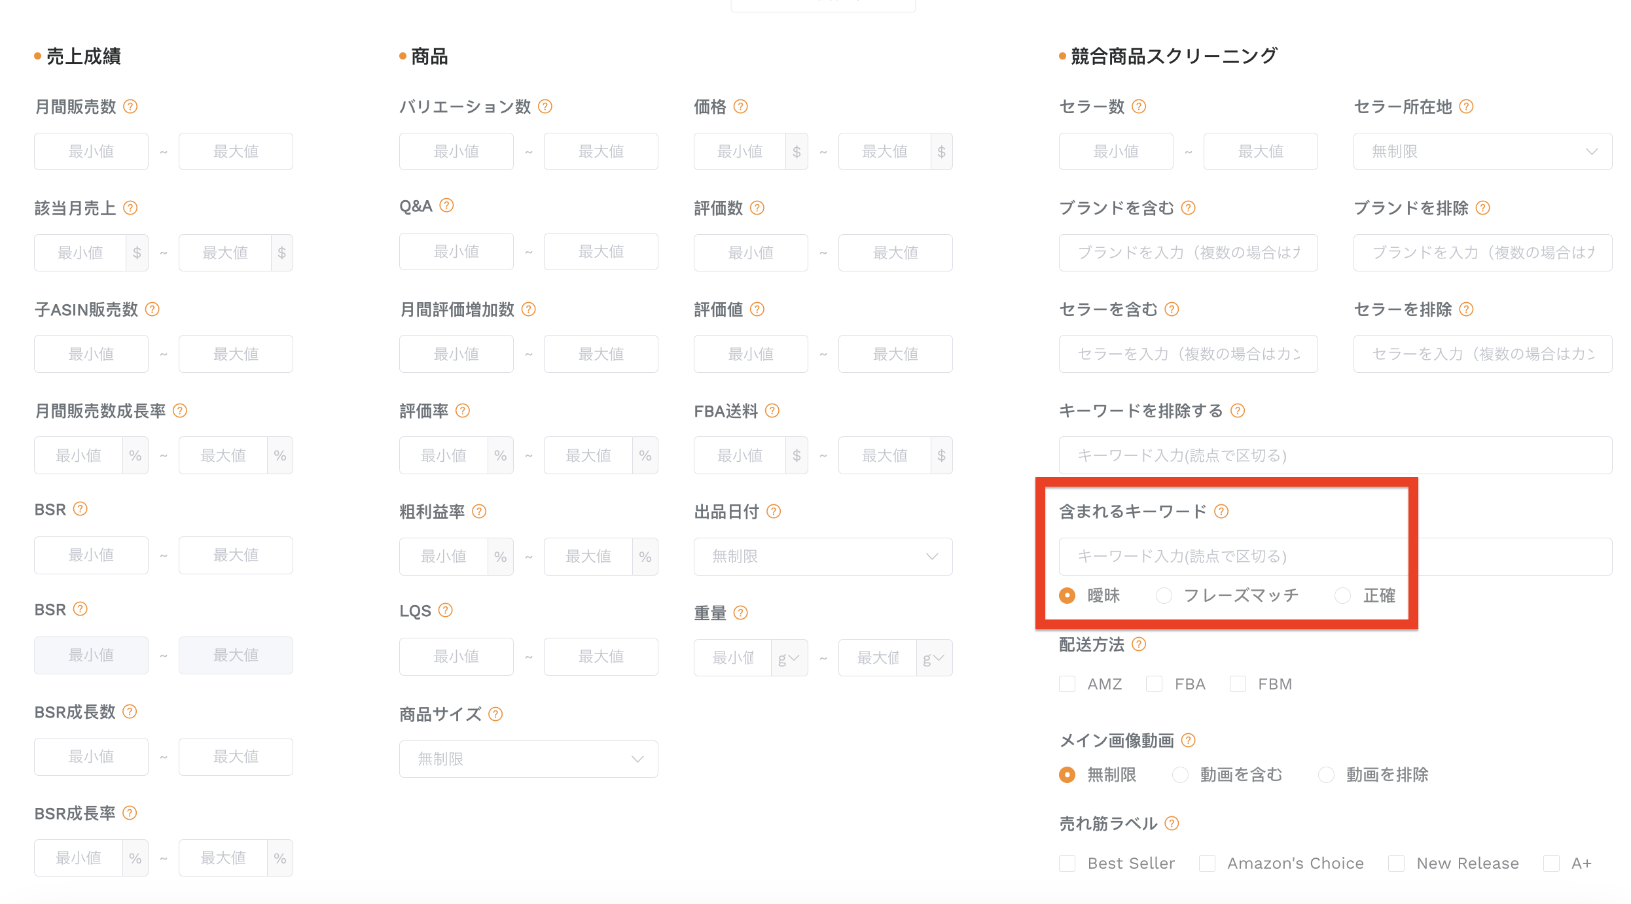The image size is (1631, 904).
Task: Tick the Amazon's Choice checkbox
Action: [1207, 863]
